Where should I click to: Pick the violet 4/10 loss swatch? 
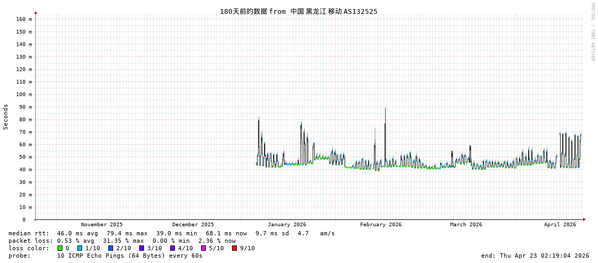(x=172, y=248)
